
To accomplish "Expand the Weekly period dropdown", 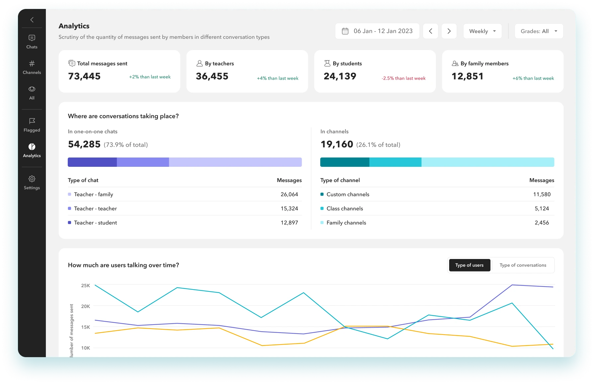I will click(482, 31).
